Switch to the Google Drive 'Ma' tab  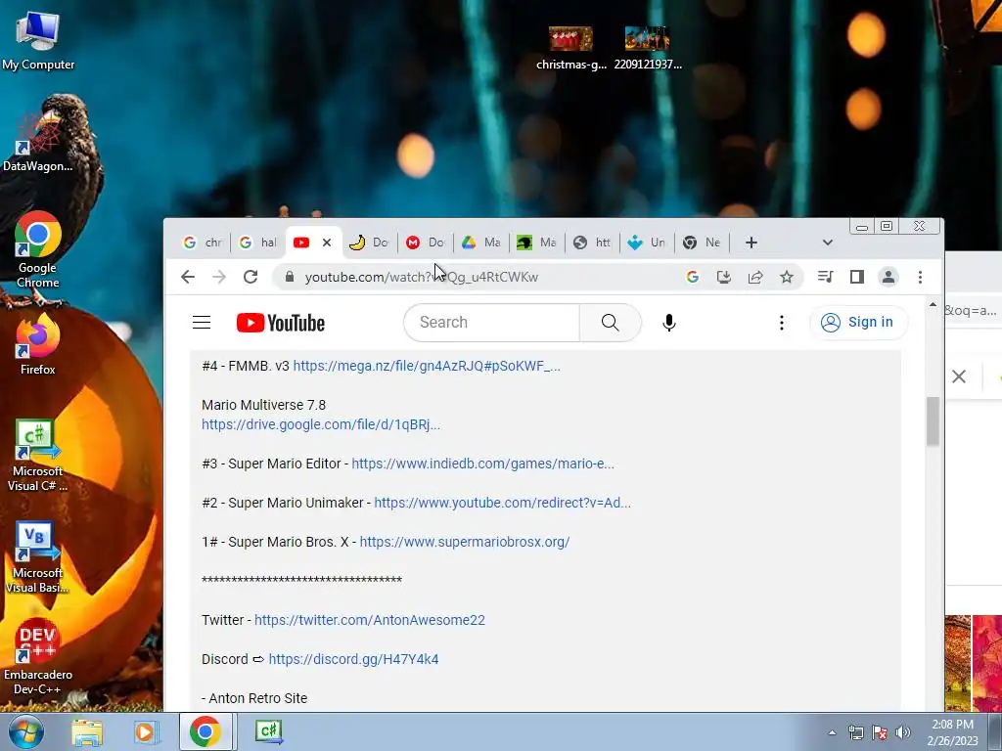[481, 243]
